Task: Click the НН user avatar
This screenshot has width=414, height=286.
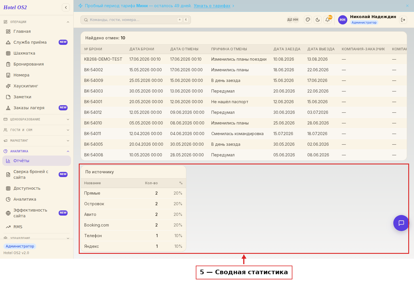Action: coord(343,20)
